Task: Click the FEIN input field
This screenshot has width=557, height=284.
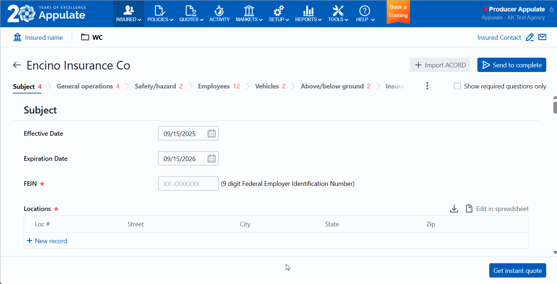Action: coord(188,183)
